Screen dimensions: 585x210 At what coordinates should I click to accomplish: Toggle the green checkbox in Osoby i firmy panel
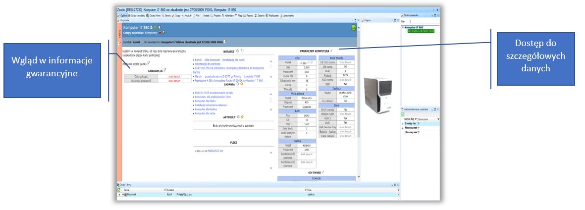pos(118,190)
